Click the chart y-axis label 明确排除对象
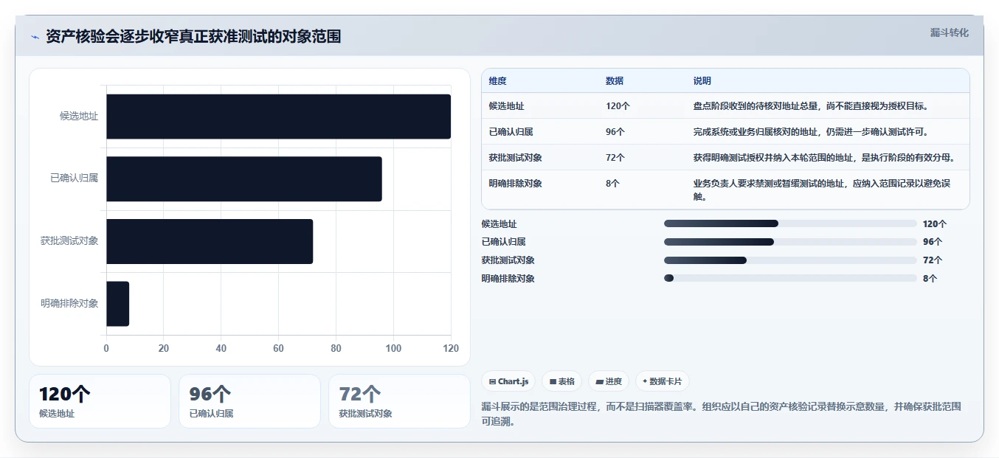This screenshot has width=999, height=458. pyautogui.click(x=69, y=304)
